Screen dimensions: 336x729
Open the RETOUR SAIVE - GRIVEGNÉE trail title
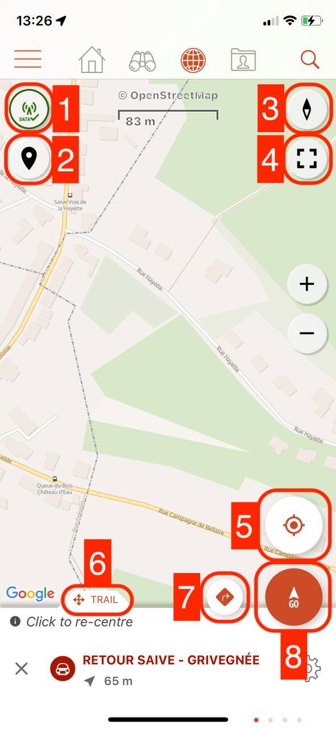171,660
